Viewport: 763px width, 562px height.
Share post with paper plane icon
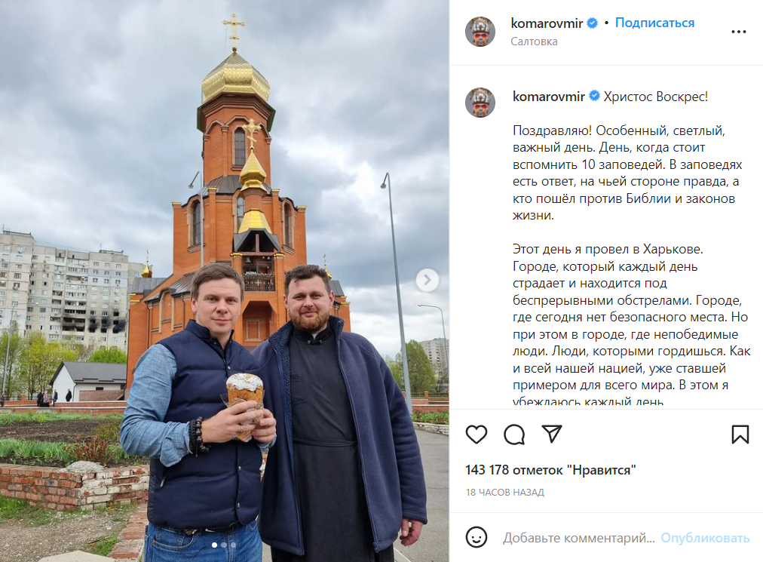click(x=552, y=434)
